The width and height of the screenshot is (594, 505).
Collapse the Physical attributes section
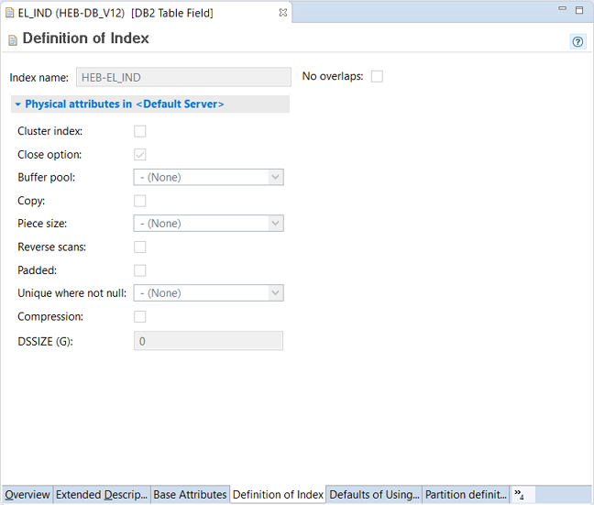click(x=17, y=104)
